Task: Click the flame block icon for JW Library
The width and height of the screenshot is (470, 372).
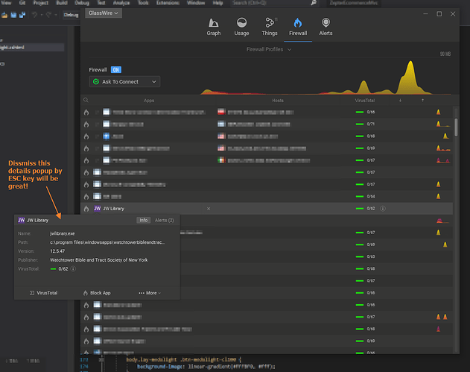Action: click(86, 209)
